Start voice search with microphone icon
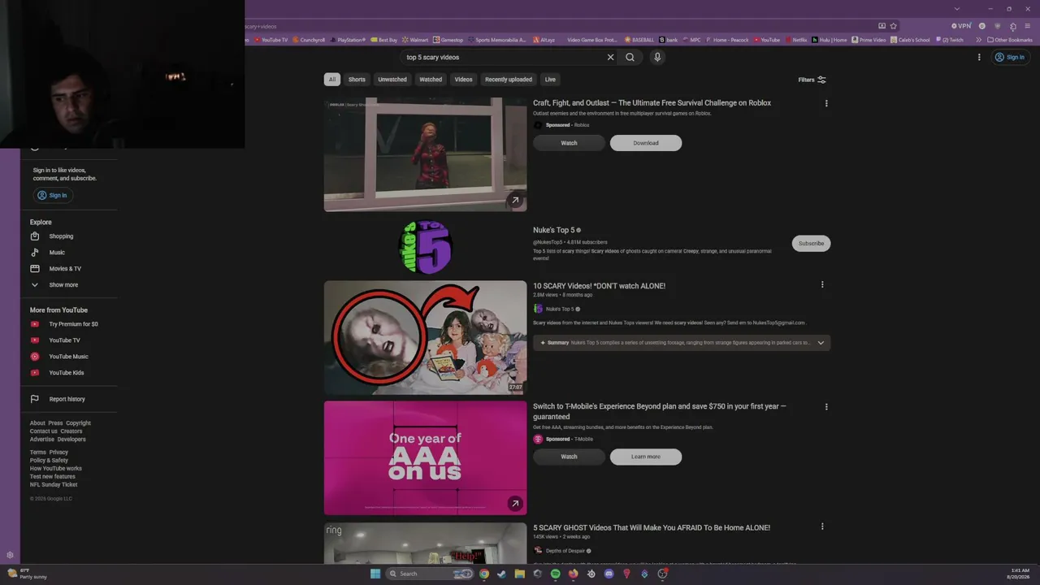This screenshot has width=1040, height=585. pyautogui.click(x=657, y=57)
